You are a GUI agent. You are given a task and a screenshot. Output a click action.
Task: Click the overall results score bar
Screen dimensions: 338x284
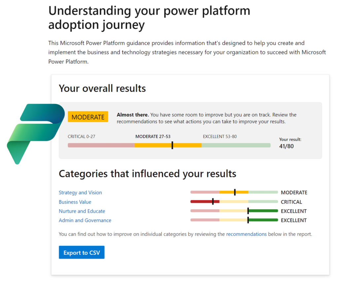169,145
